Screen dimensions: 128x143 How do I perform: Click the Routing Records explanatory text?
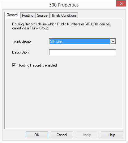(x=61, y=26)
